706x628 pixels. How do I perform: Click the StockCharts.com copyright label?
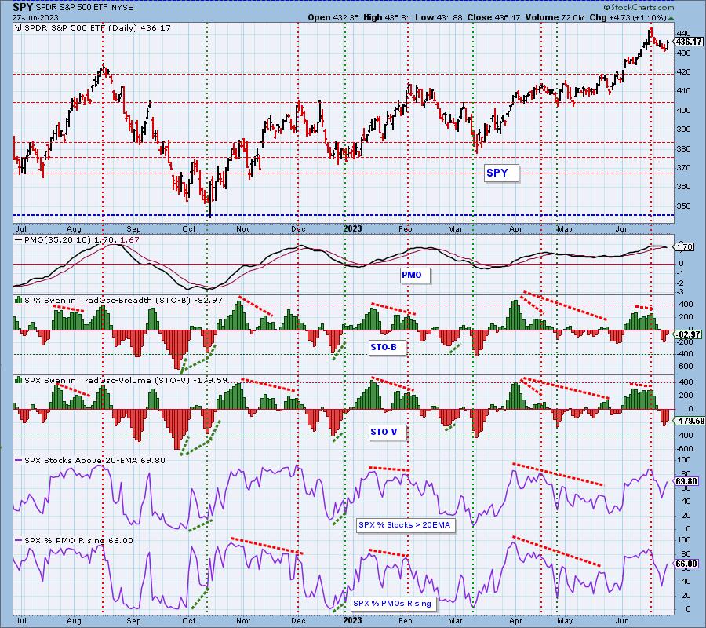[639, 7]
